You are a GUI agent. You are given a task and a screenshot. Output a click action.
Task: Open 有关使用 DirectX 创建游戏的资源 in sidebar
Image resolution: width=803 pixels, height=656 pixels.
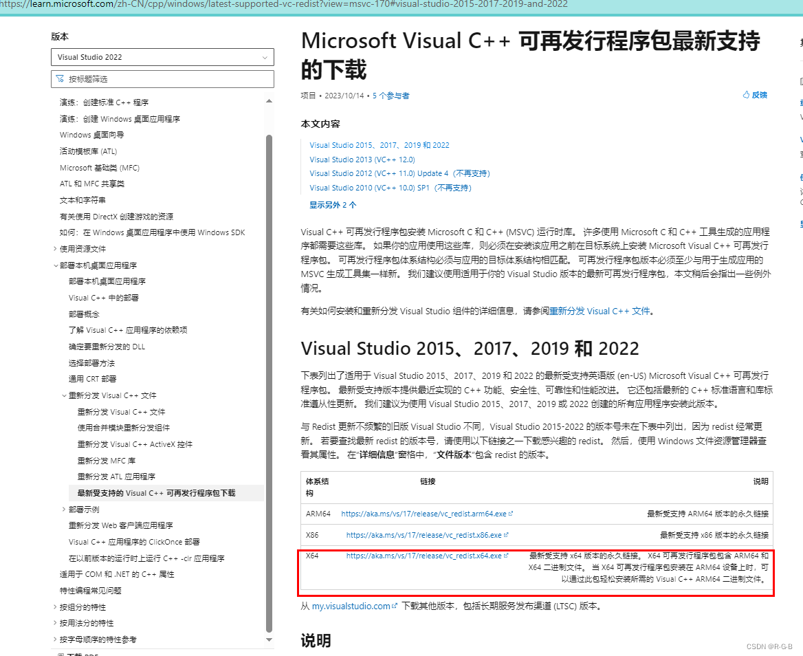tap(116, 217)
